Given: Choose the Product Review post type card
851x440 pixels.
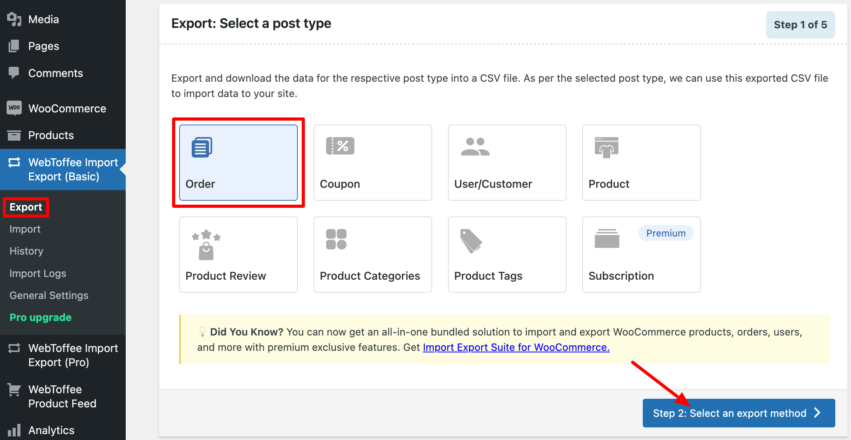Looking at the screenshot, I should (x=238, y=255).
